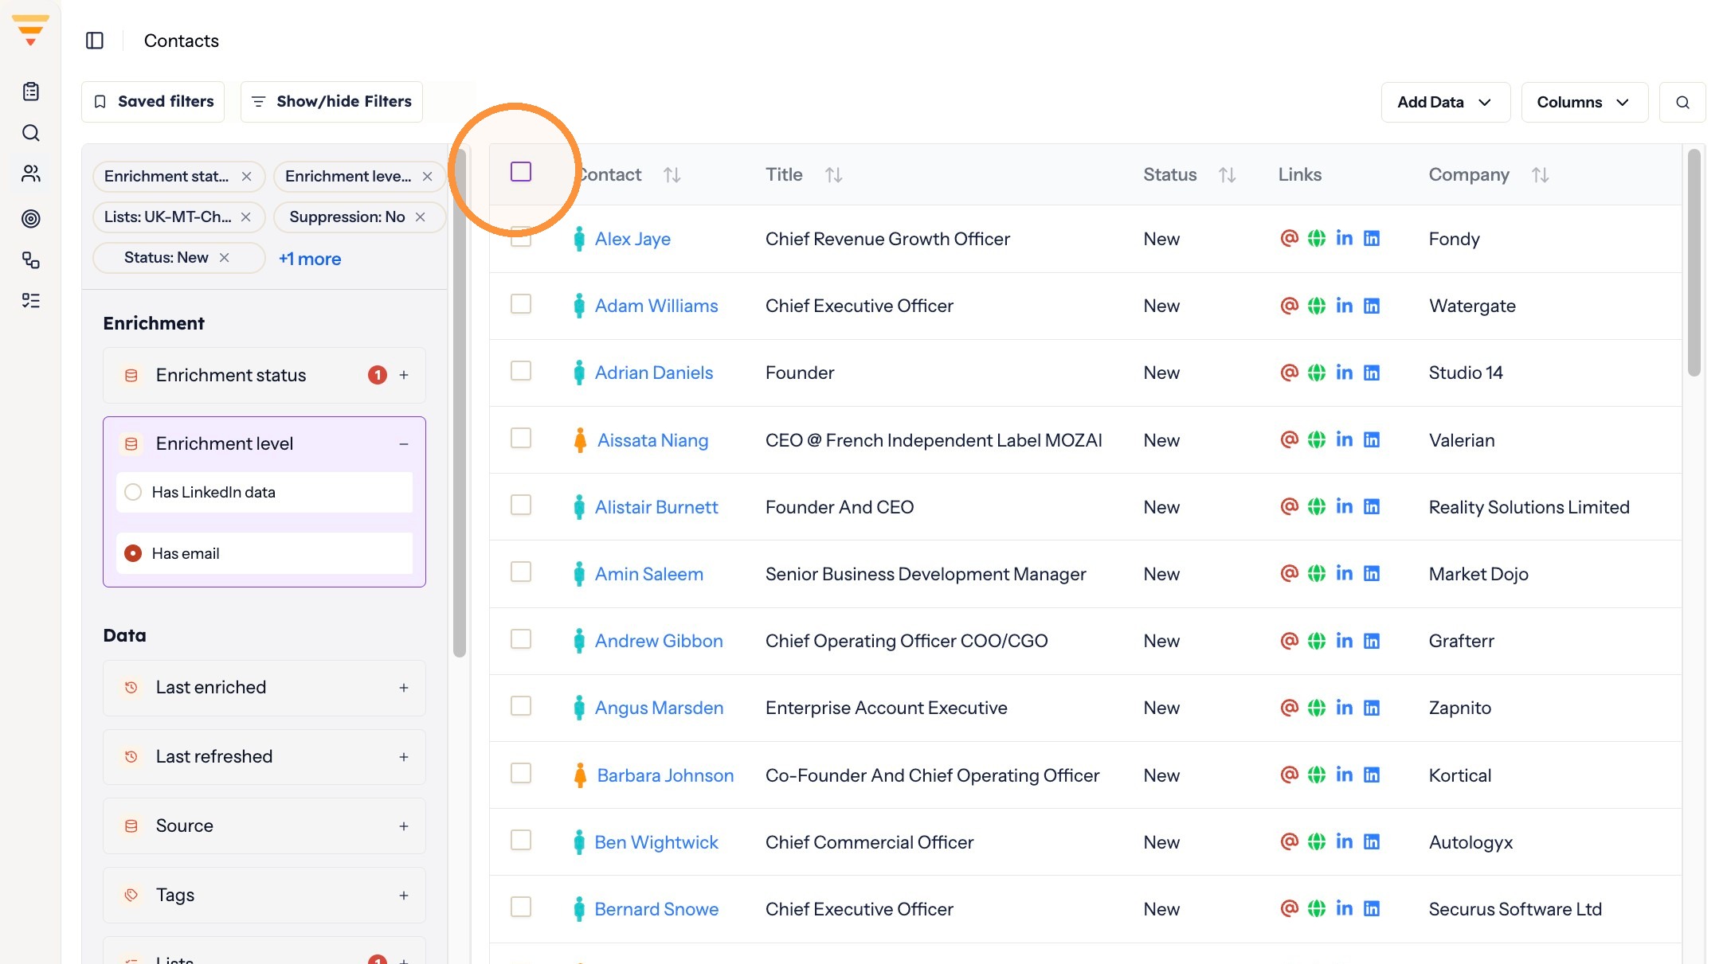Sort by Status column arrows
This screenshot has height=964, width=1727.
tap(1228, 175)
